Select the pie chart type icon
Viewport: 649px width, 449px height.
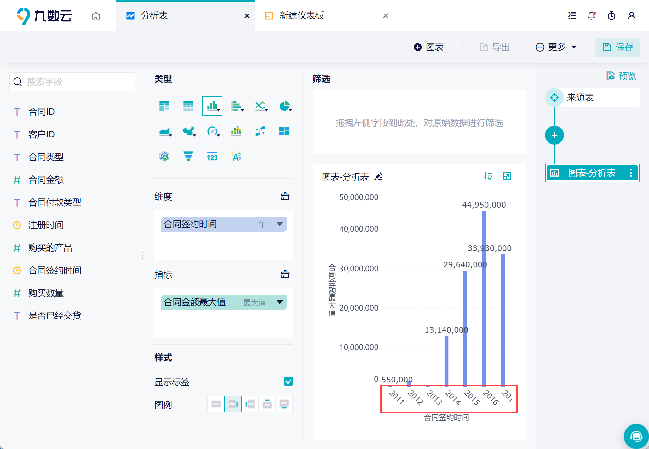[x=285, y=106]
